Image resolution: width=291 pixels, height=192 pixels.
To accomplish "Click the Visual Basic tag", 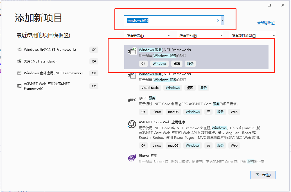I will (150, 88).
